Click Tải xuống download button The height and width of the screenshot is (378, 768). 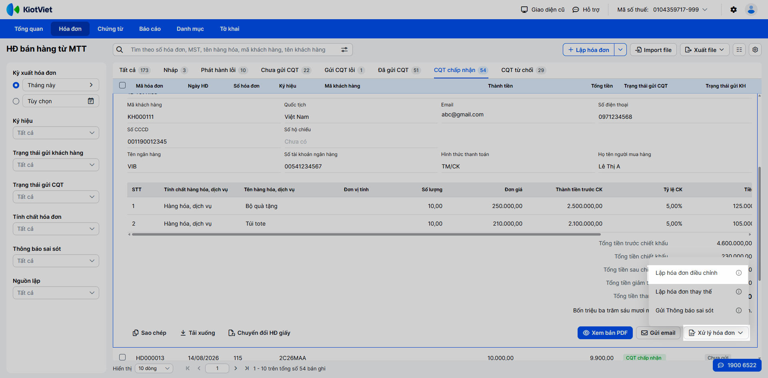click(x=198, y=333)
